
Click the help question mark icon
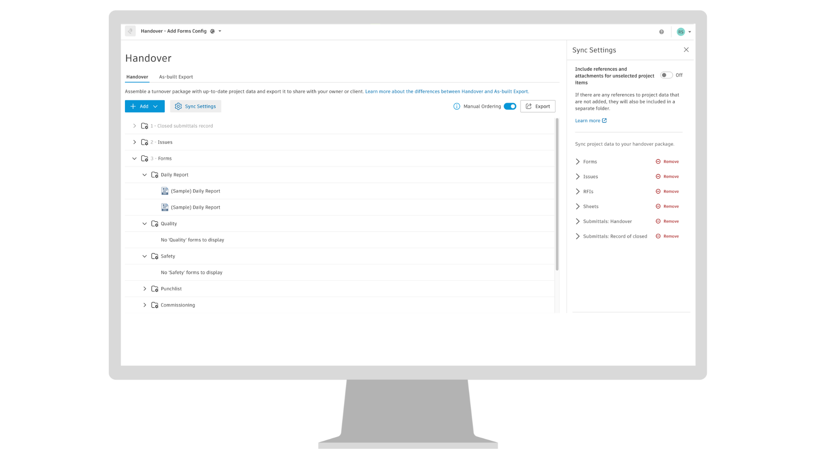coord(661,32)
